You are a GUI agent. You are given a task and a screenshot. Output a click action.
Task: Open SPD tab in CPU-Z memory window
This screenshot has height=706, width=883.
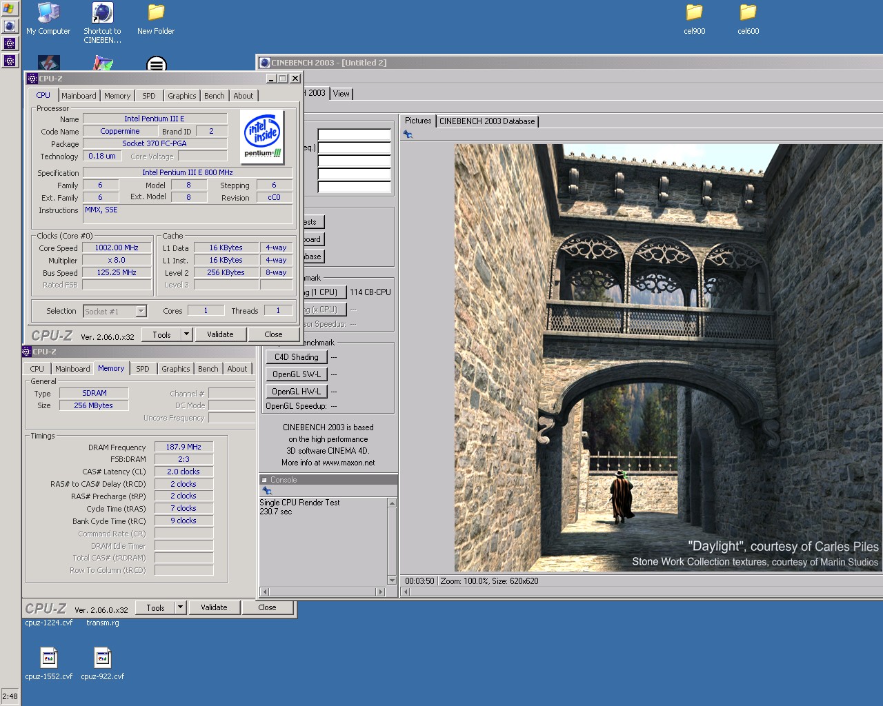point(143,369)
